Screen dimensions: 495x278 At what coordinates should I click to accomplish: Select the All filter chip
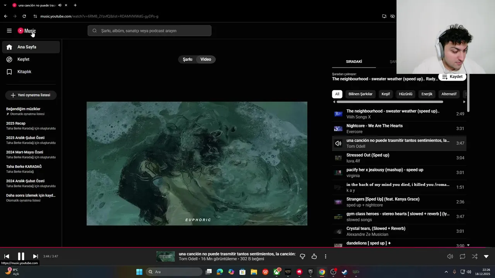click(337, 94)
